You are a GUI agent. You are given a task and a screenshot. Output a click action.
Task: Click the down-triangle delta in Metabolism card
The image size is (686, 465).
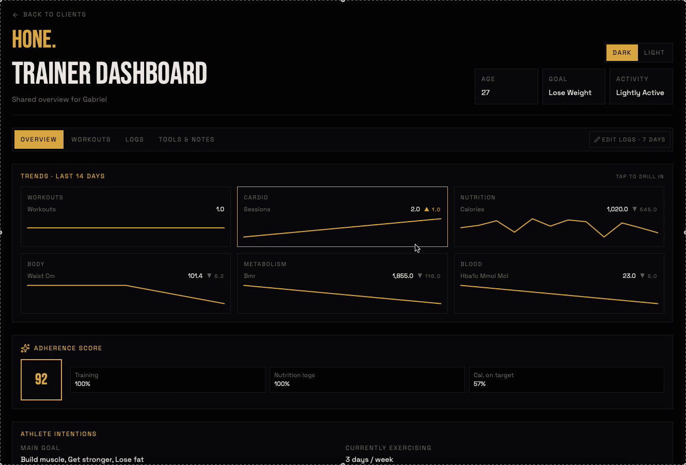click(x=429, y=276)
